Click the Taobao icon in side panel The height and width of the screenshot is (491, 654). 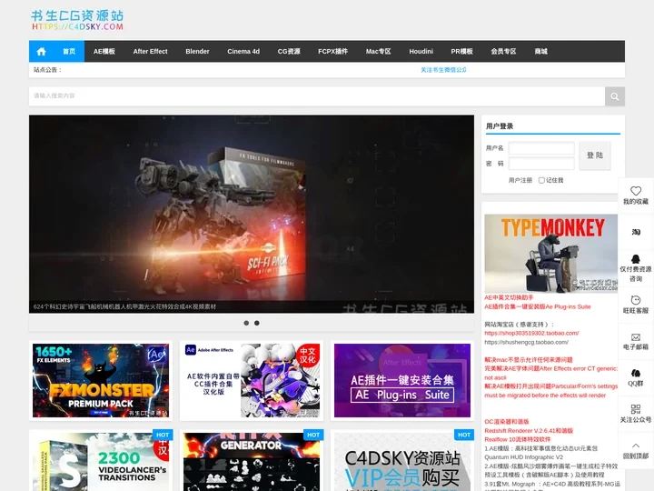pyautogui.click(x=636, y=232)
